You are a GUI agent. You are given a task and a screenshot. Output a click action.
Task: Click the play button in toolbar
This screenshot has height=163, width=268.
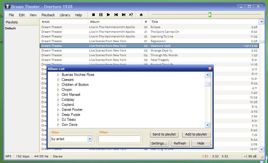(108, 15)
